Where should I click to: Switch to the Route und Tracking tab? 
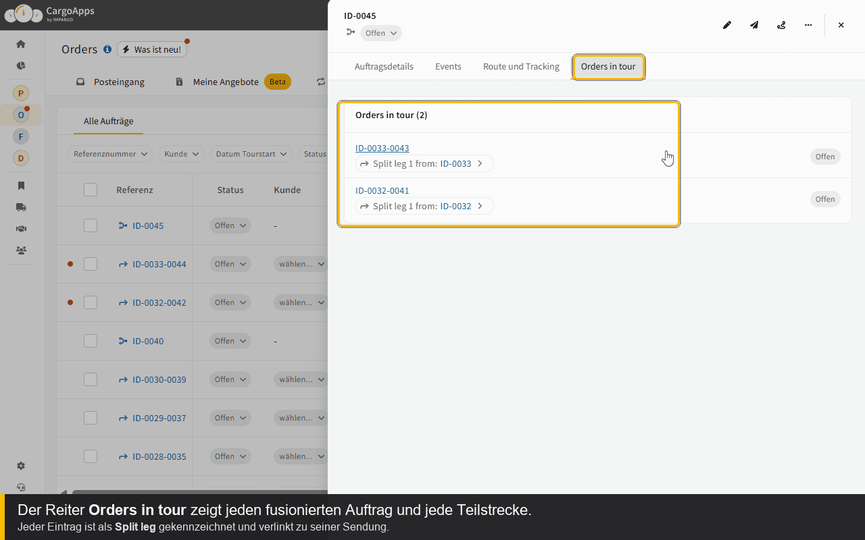[x=521, y=67]
